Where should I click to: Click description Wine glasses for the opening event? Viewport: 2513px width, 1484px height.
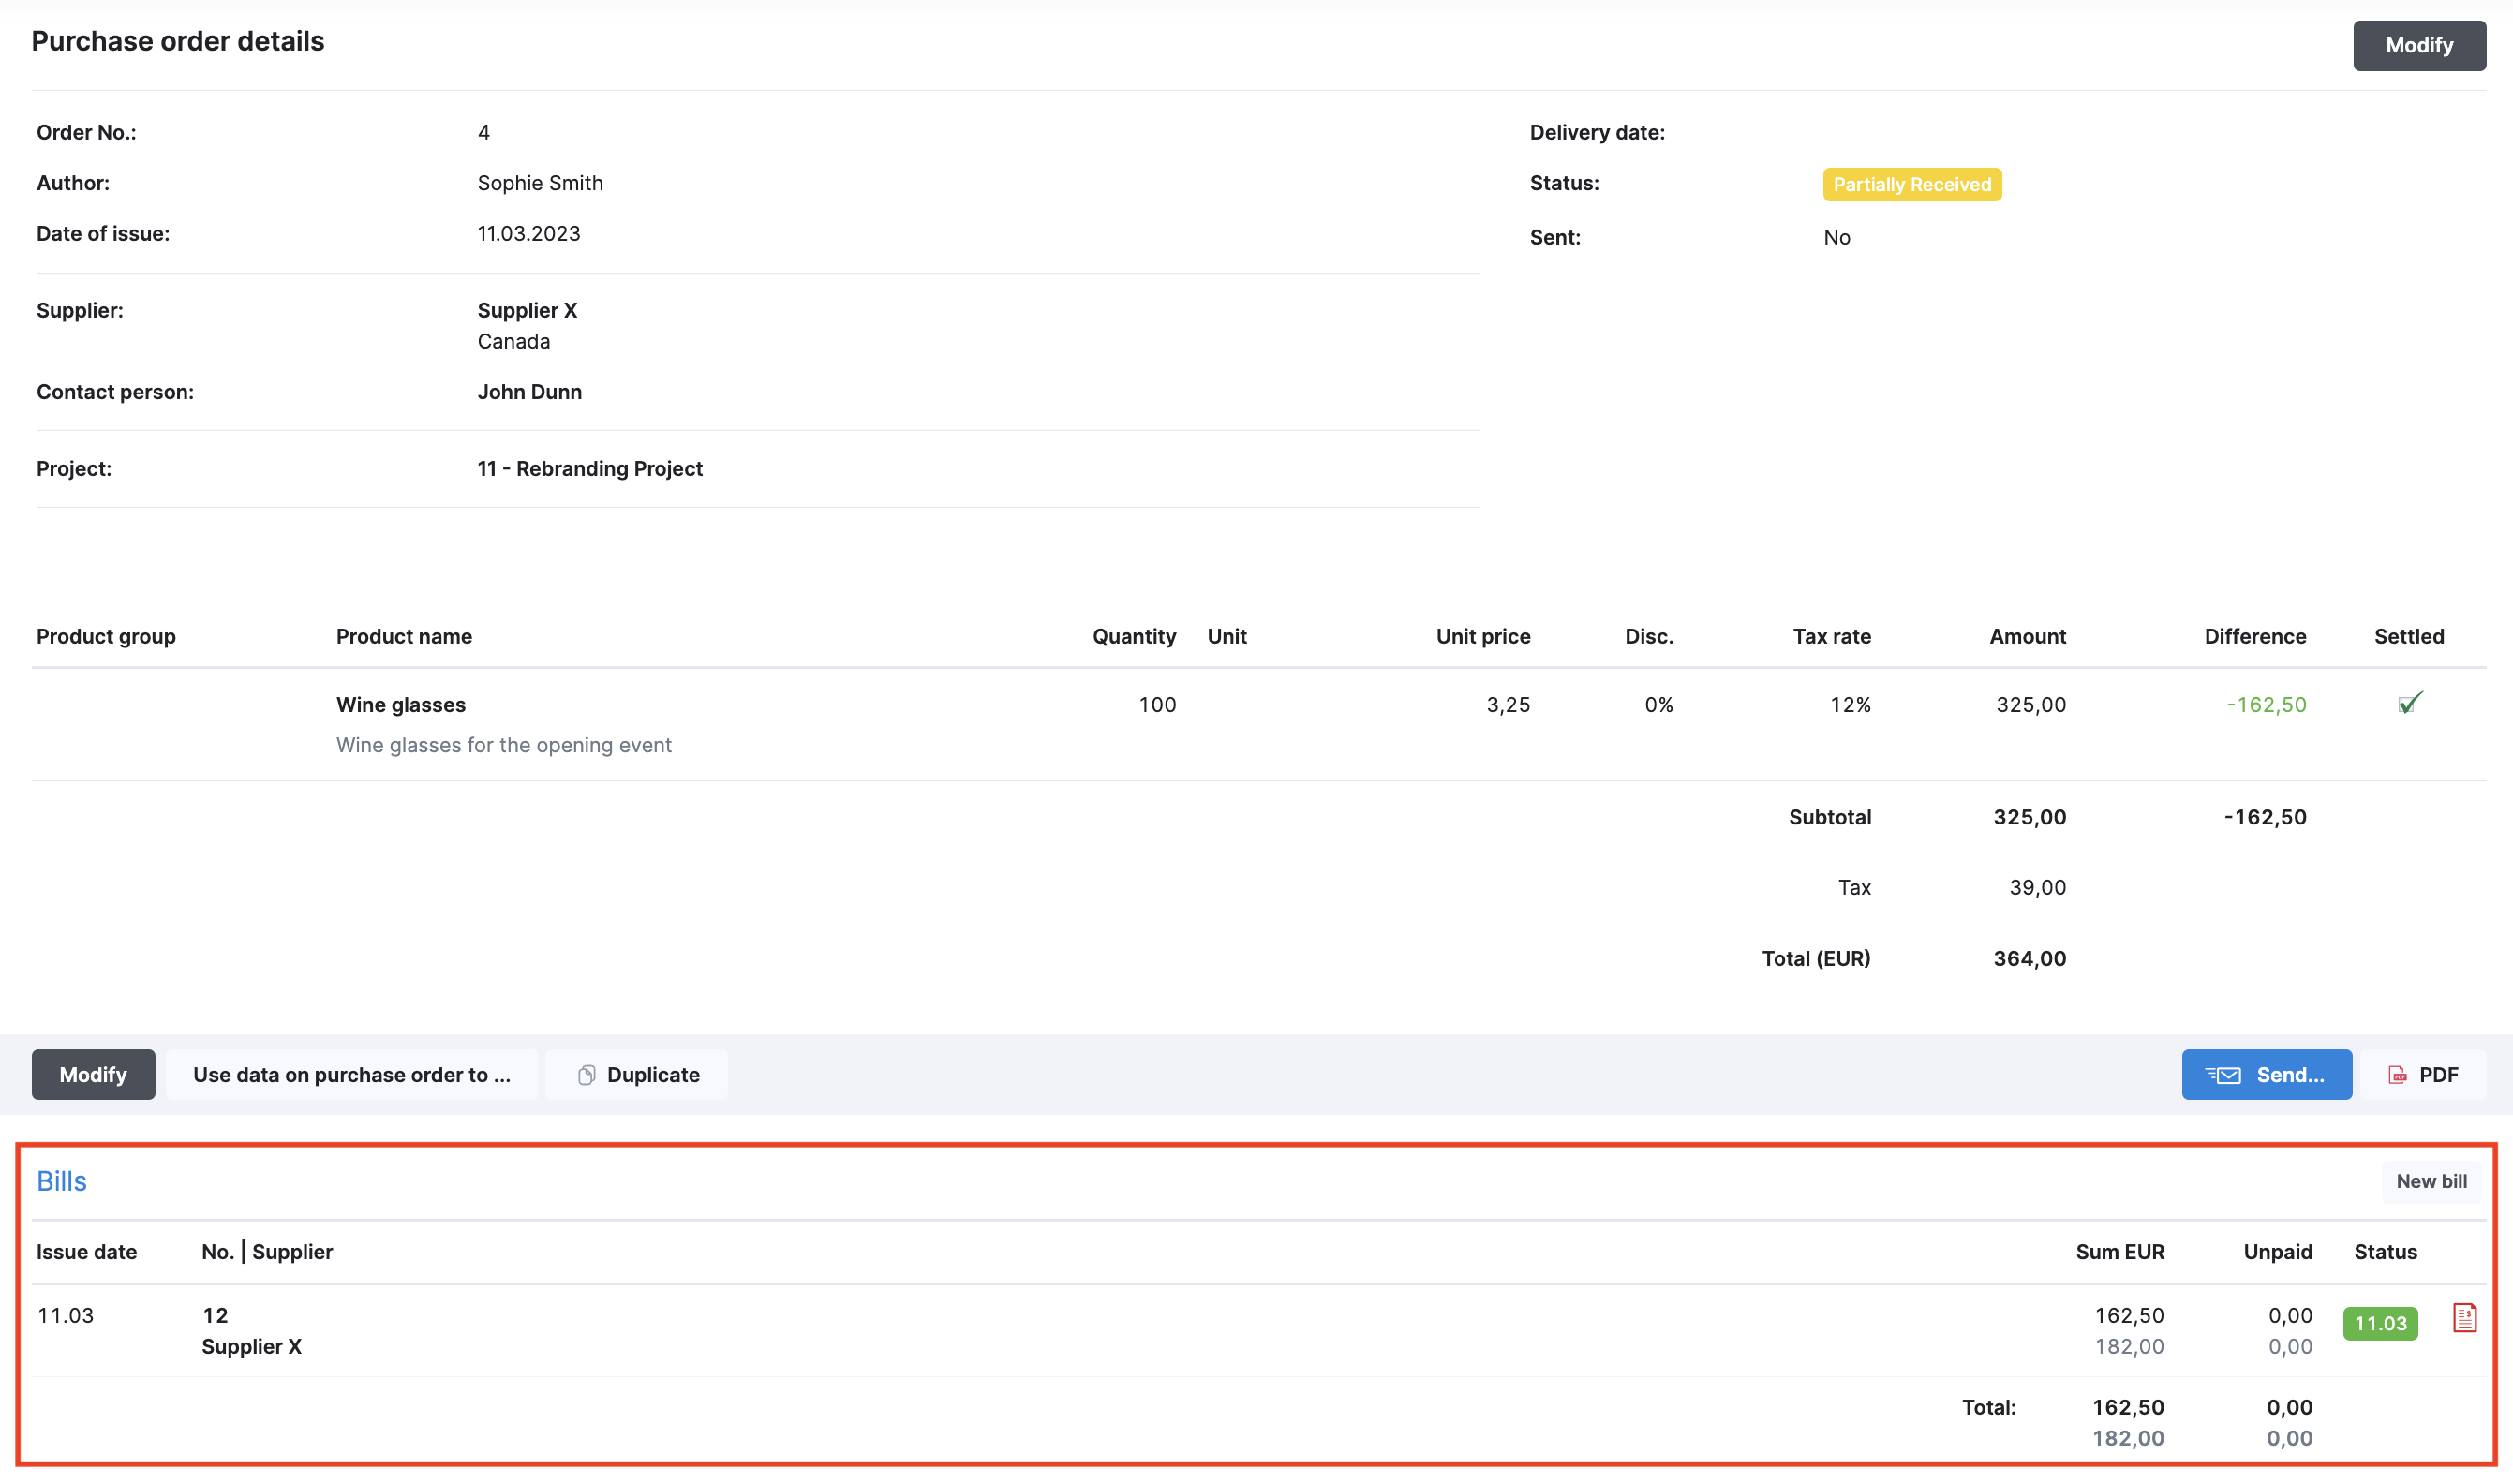pyautogui.click(x=504, y=745)
